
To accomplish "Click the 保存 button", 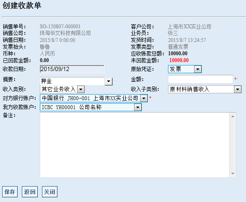I will (10, 192).
